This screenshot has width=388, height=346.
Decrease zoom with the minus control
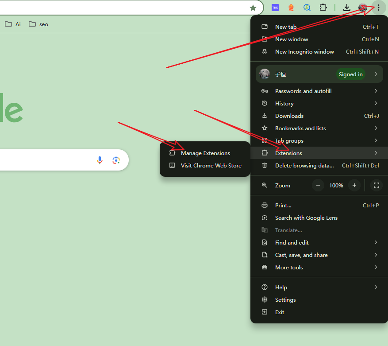coord(318,185)
